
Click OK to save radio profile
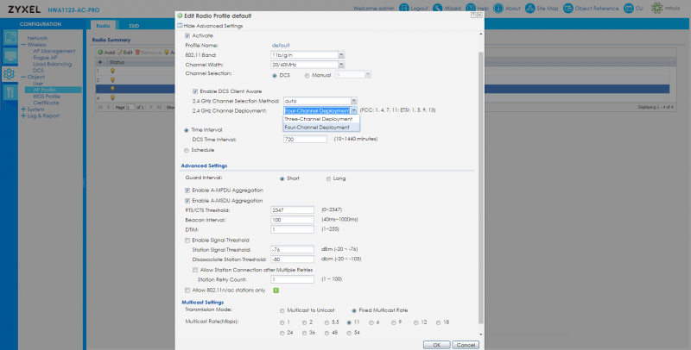pyautogui.click(x=437, y=345)
